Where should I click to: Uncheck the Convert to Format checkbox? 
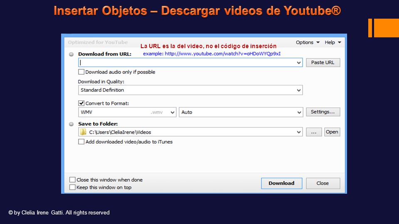point(81,103)
